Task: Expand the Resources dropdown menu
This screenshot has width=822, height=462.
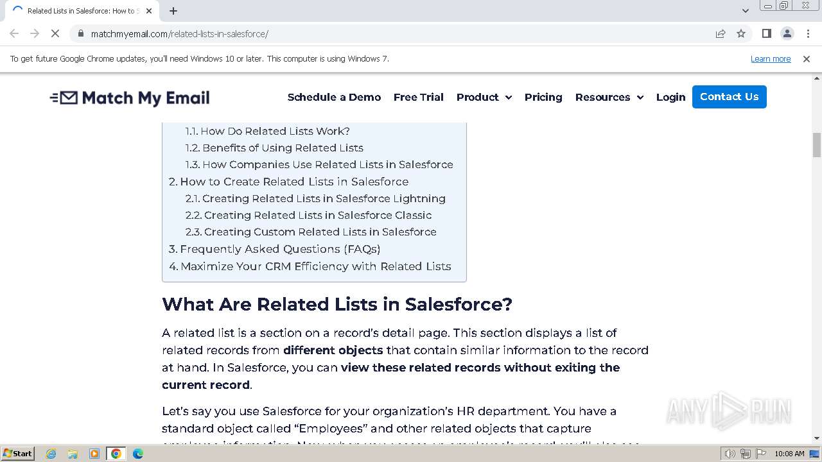Action: (x=609, y=97)
